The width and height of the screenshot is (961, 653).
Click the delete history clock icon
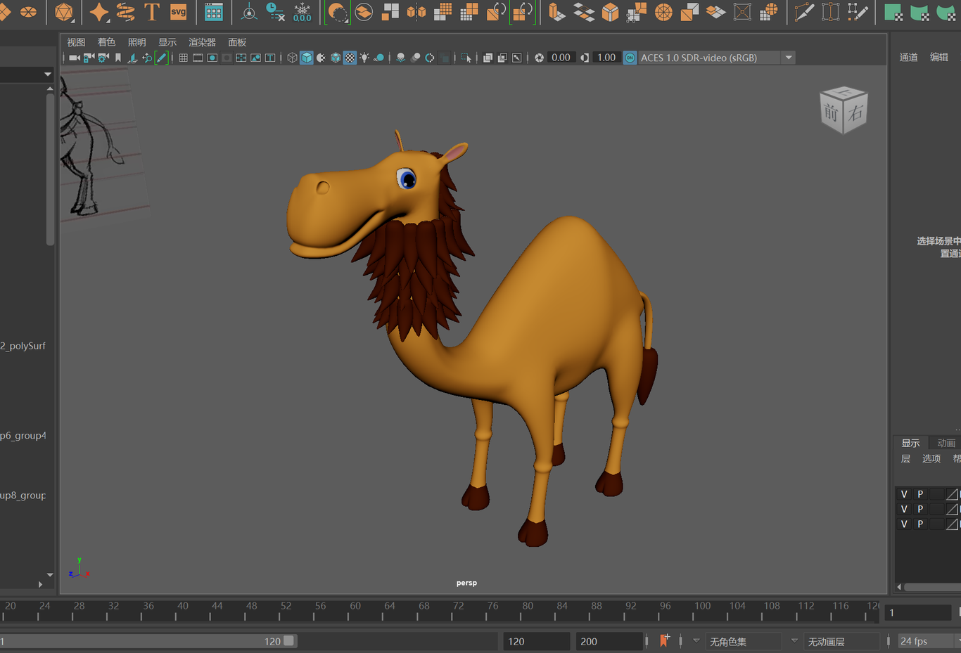pos(275,12)
